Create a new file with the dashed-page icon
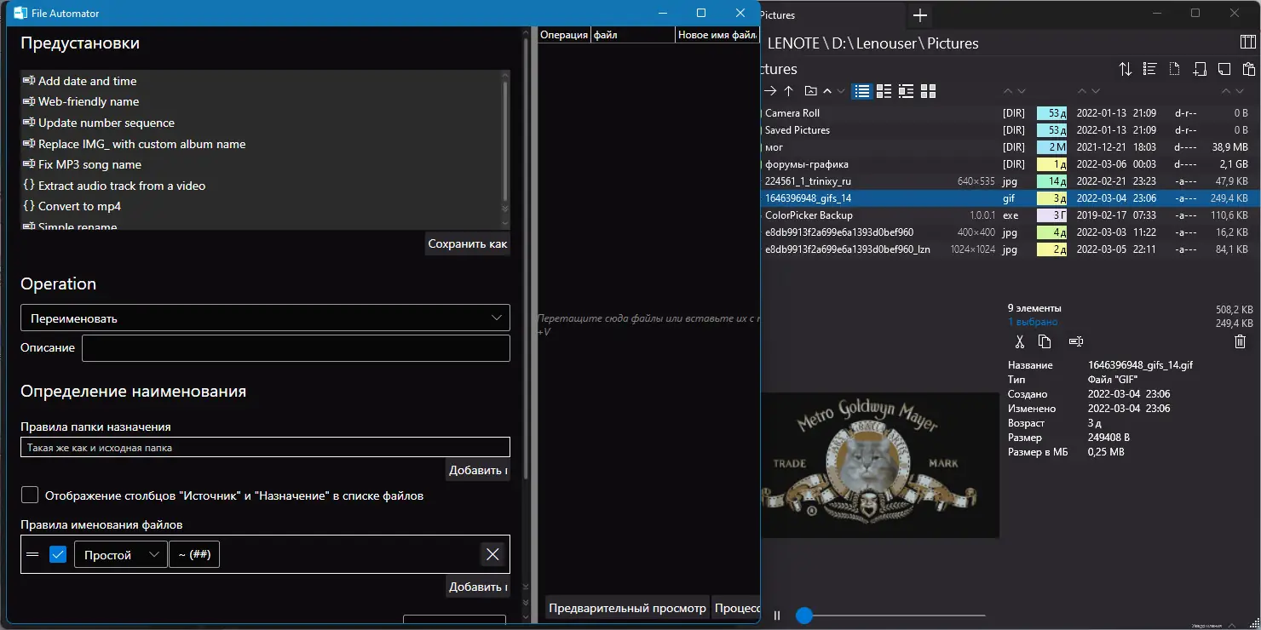1261x630 pixels. click(x=1174, y=69)
